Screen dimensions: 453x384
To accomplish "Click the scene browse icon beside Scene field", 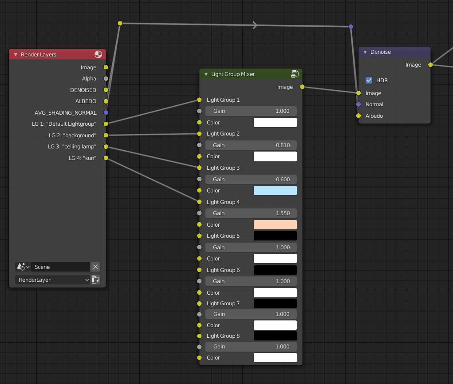I will tap(22, 267).
